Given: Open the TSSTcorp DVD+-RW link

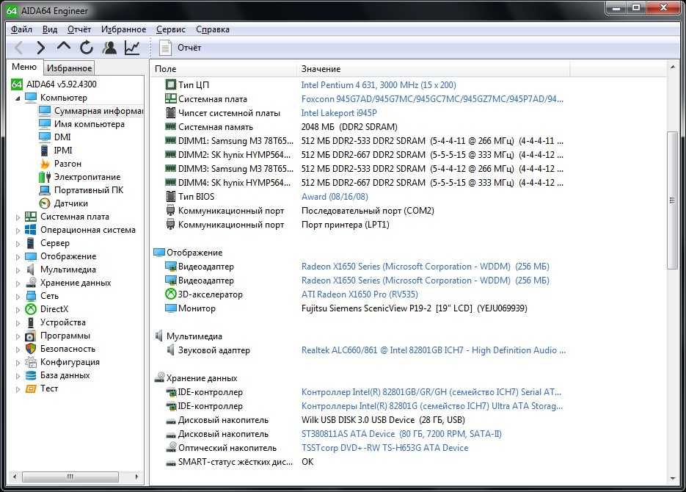Looking at the screenshot, I should (385, 448).
